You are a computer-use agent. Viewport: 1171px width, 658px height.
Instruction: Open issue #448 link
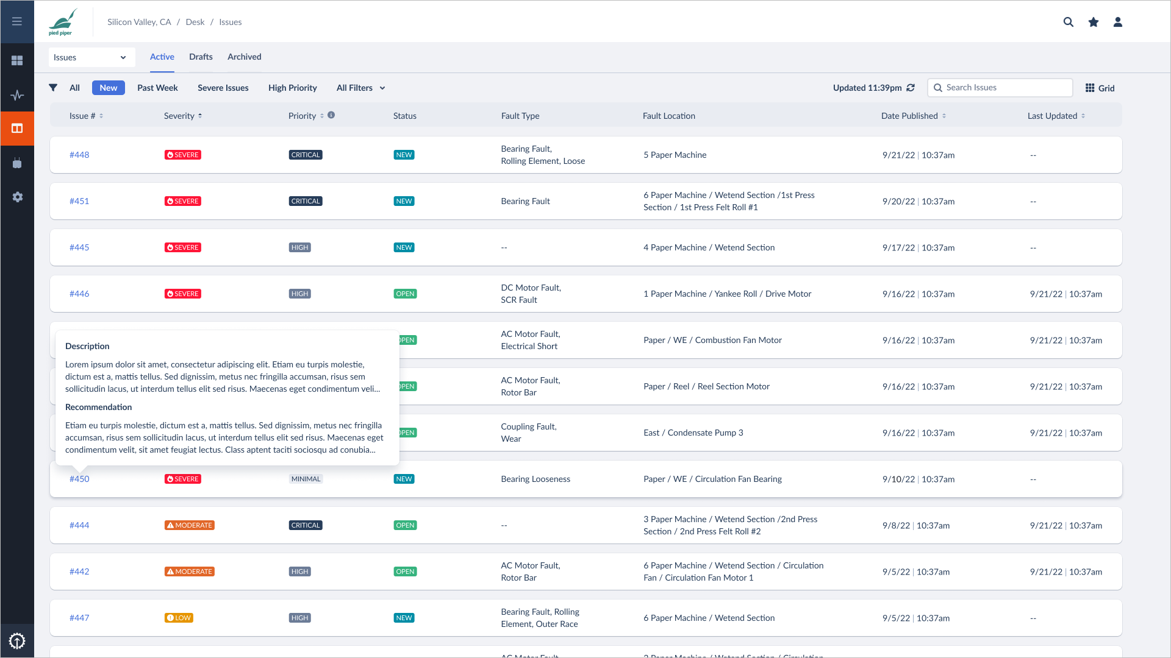click(x=79, y=155)
